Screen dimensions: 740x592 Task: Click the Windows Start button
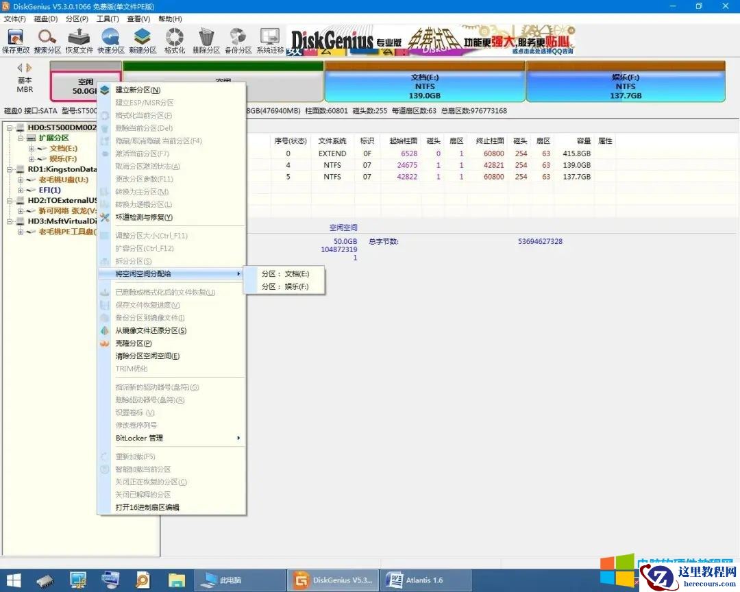click(14, 580)
